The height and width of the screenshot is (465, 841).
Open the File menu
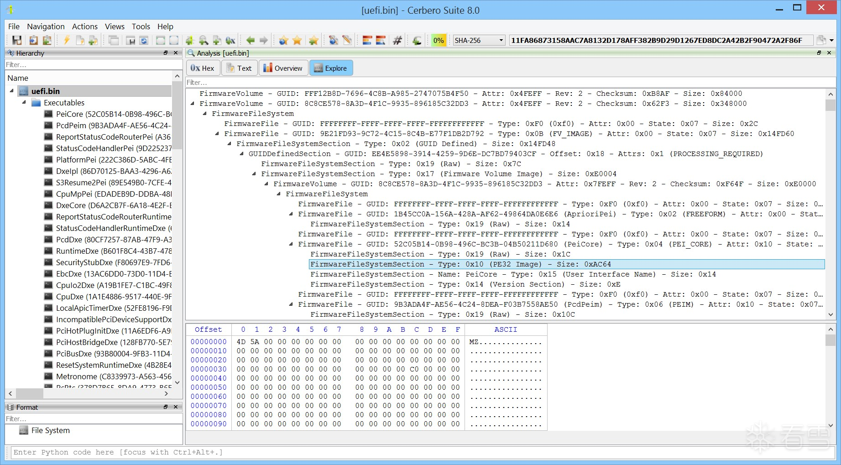tap(14, 26)
